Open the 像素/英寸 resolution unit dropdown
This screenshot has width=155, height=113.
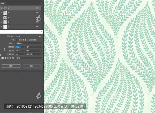point(34,54)
